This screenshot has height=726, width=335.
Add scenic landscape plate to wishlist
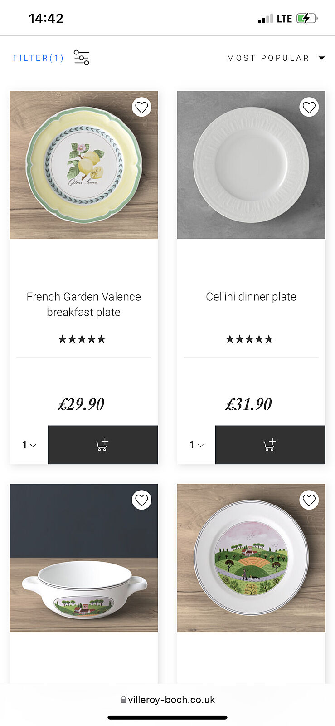click(309, 500)
